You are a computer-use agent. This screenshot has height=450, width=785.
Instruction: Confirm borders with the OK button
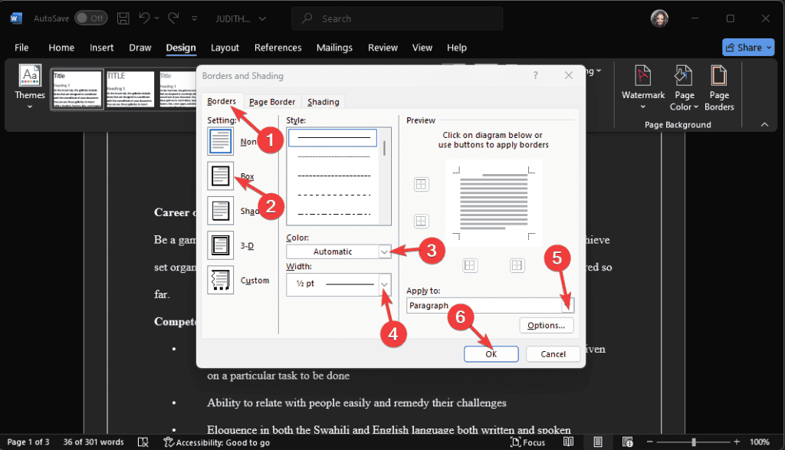pyautogui.click(x=491, y=353)
